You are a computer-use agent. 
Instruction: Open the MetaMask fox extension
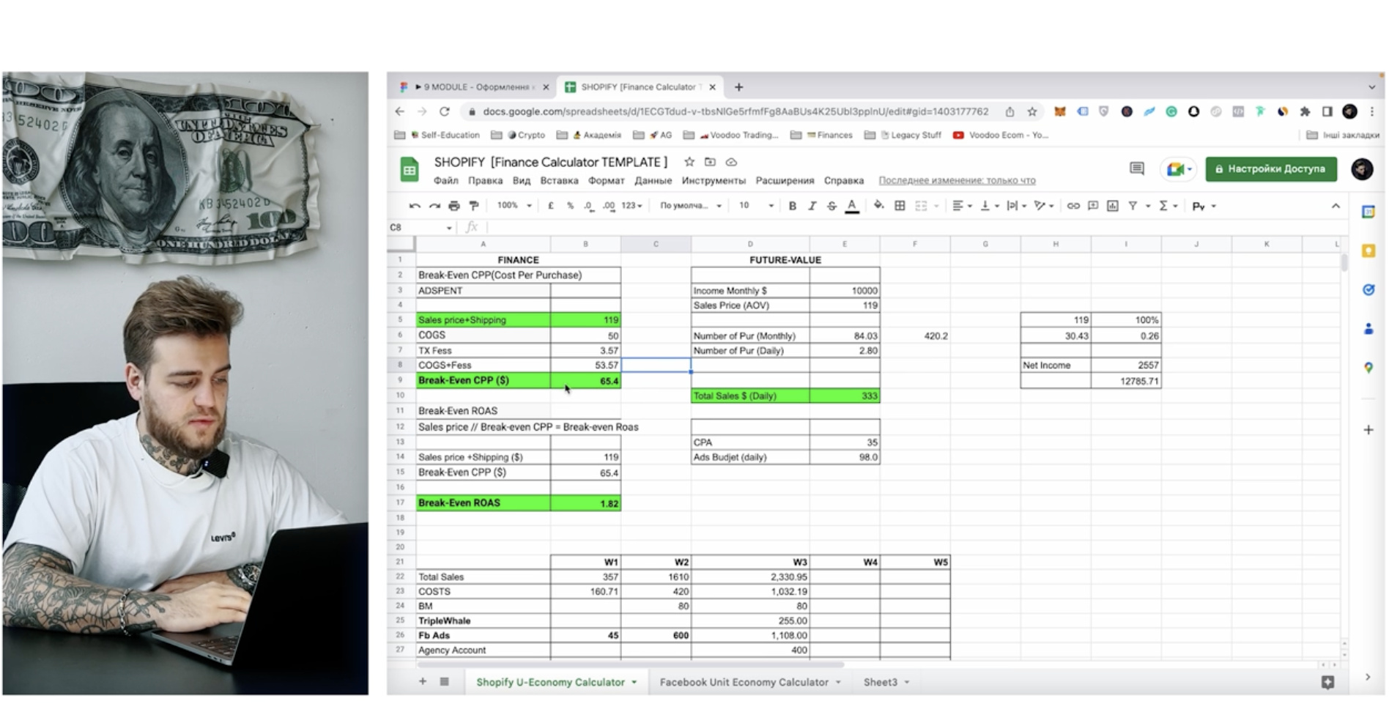coord(1060,111)
